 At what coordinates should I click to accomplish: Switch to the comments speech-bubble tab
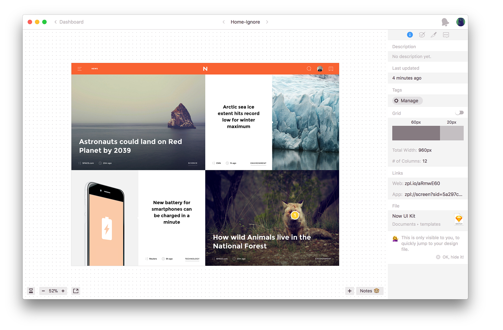446,35
